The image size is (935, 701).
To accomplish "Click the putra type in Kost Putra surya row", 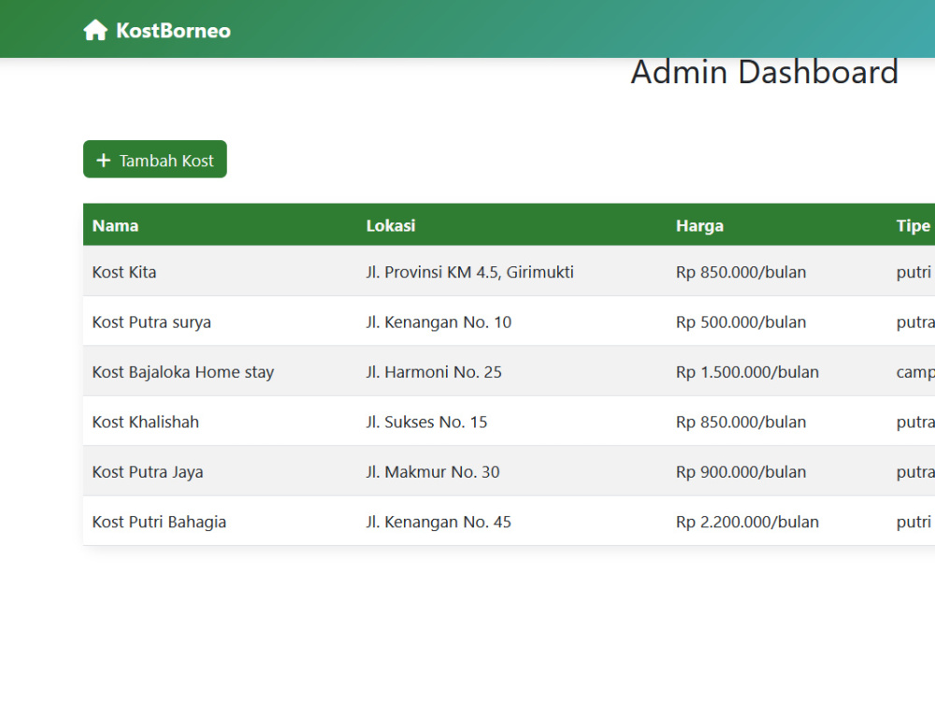I will point(915,322).
